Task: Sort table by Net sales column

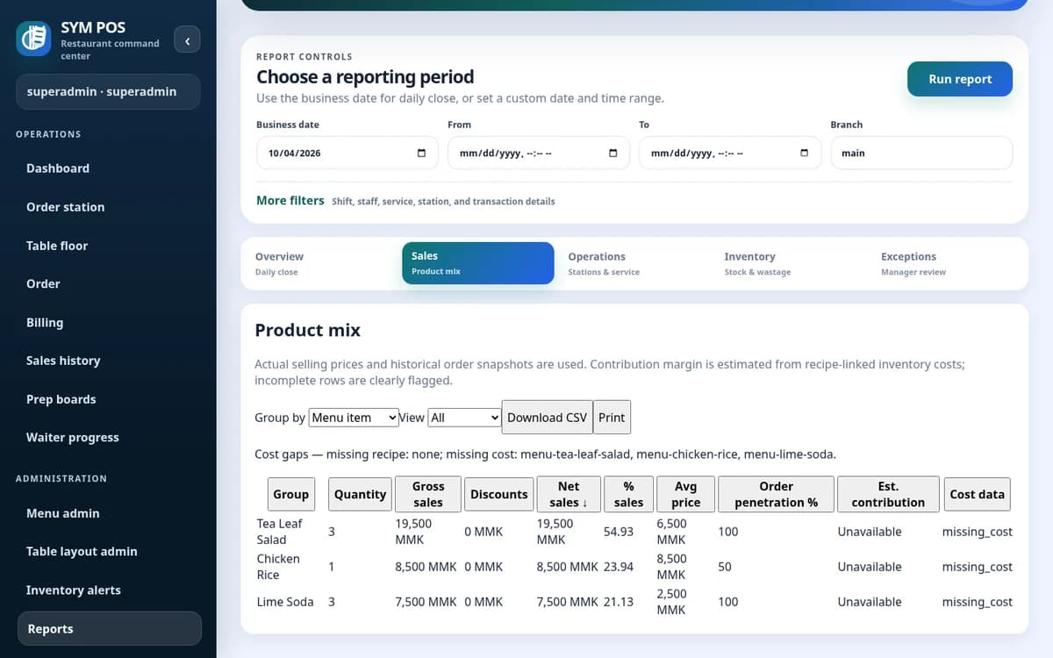Action: [x=569, y=494]
